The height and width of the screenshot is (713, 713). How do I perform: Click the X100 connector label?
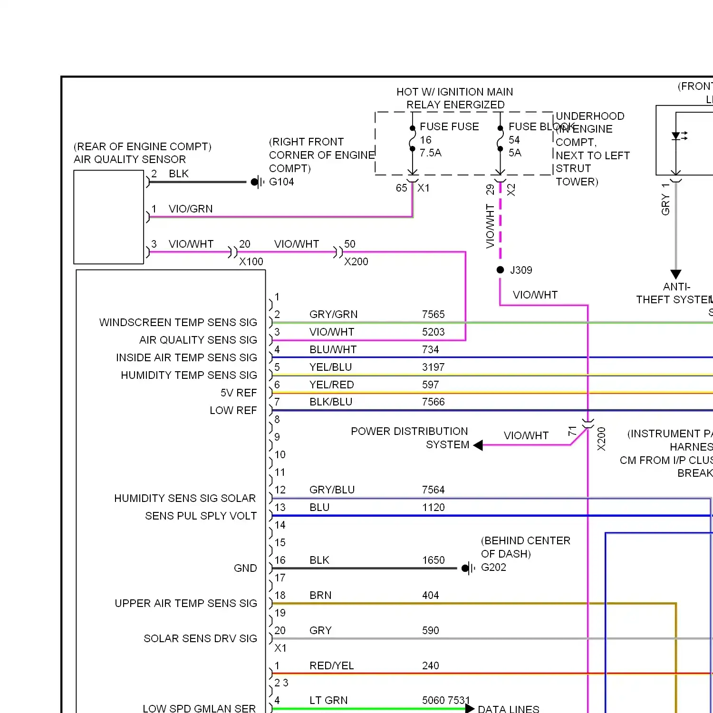coord(251,261)
